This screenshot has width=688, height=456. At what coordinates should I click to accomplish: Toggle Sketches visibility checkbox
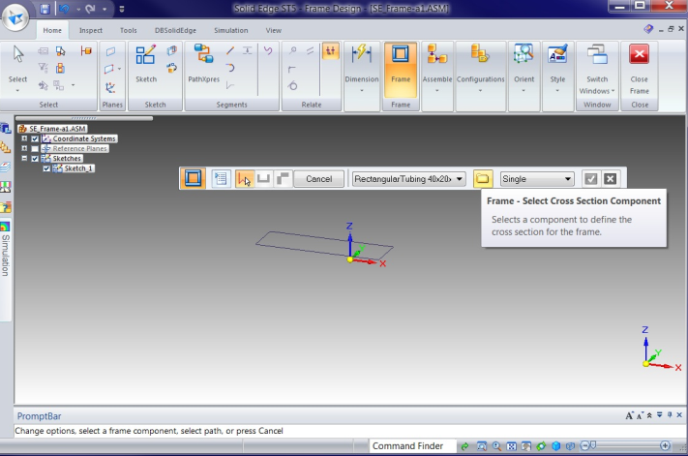click(35, 159)
